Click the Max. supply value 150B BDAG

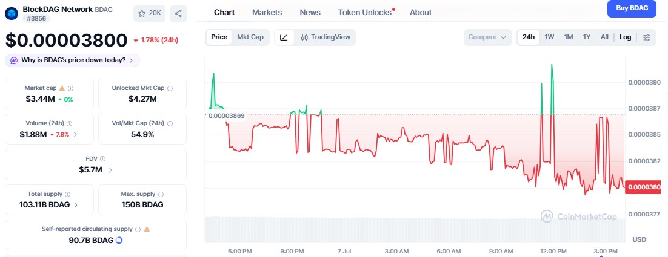point(142,205)
